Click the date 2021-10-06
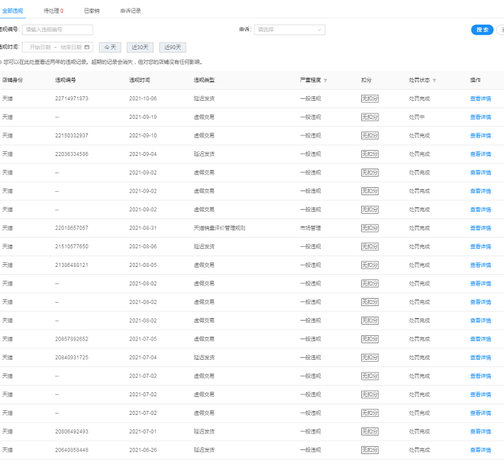 143,99
